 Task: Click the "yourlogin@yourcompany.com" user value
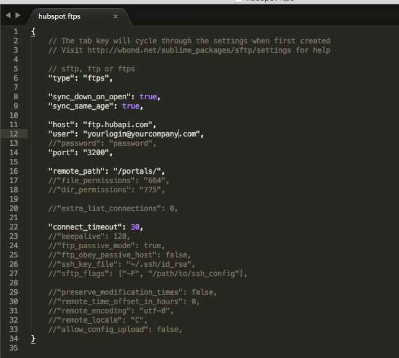(142, 134)
